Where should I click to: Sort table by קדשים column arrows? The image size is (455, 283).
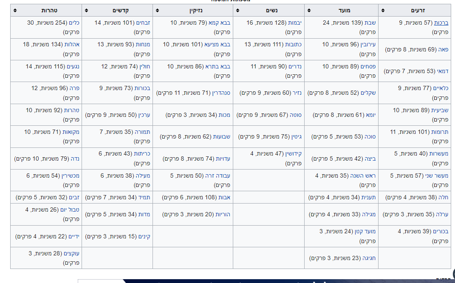click(x=86, y=11)
